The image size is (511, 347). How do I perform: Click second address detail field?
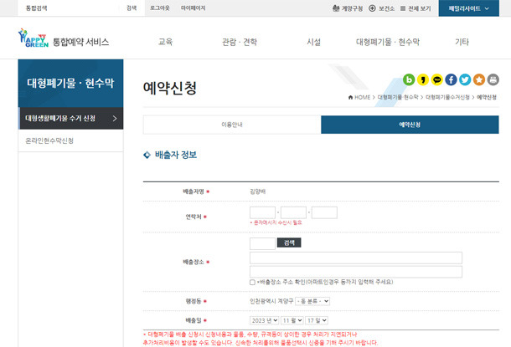point(356,272)
